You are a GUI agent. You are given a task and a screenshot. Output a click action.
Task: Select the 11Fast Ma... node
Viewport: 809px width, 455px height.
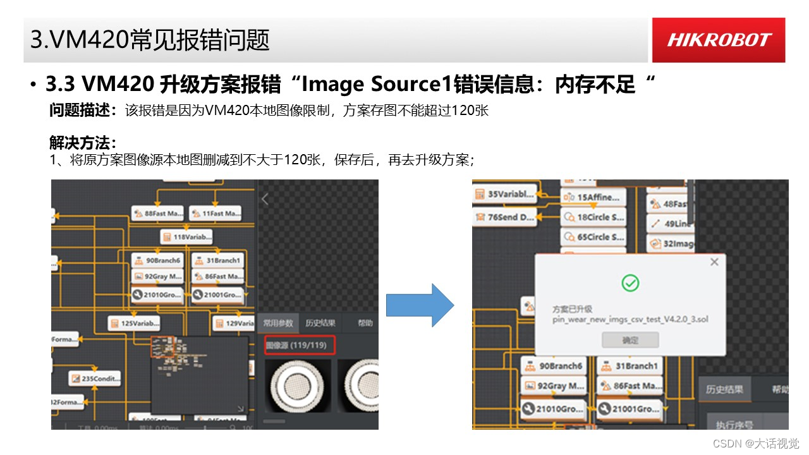(x=215, y=213)
